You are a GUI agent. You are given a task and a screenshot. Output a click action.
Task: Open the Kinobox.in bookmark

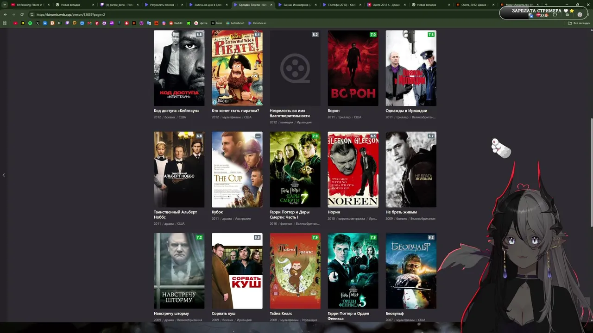point(257,23)
